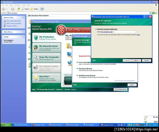Image resolution: width=159 pixels, height=132 pixels.
Task: Click the Up folder icon
Action: point(19,9)
